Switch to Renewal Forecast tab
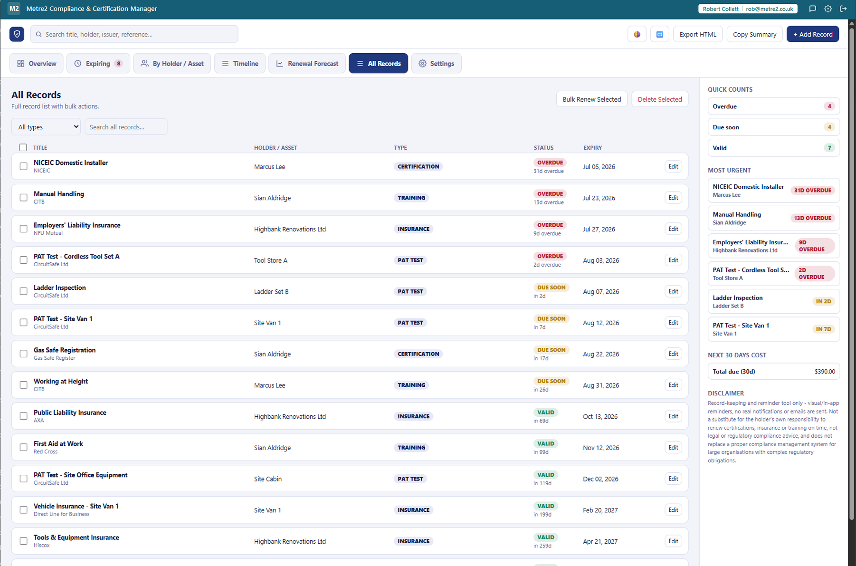 [x=307, y=63]
